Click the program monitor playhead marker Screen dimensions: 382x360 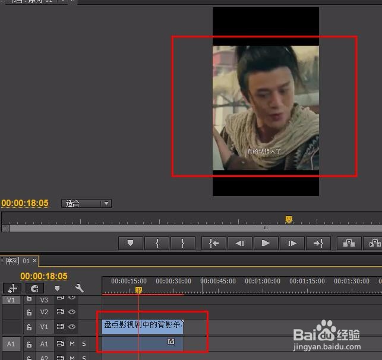pyautogui.click(x=289, y=219)
